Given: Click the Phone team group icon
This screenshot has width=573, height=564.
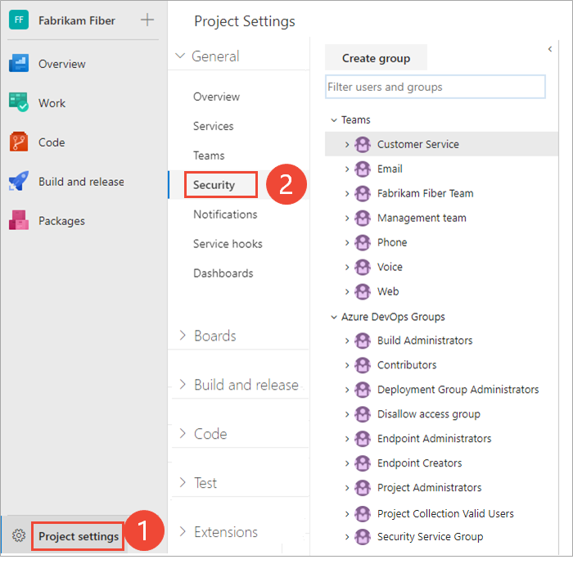Looking at the screenshot, I should (363, 242).
